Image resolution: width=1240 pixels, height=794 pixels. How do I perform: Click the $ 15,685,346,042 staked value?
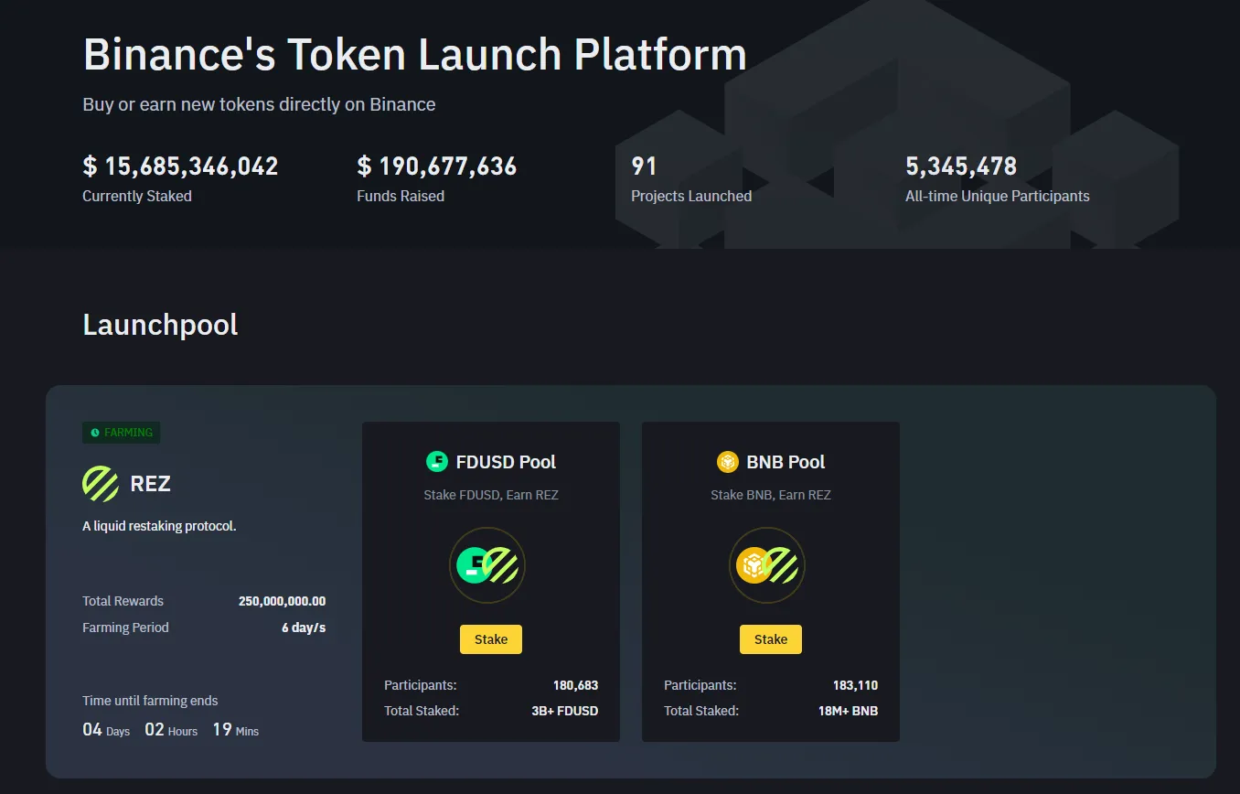pos(180,166)
